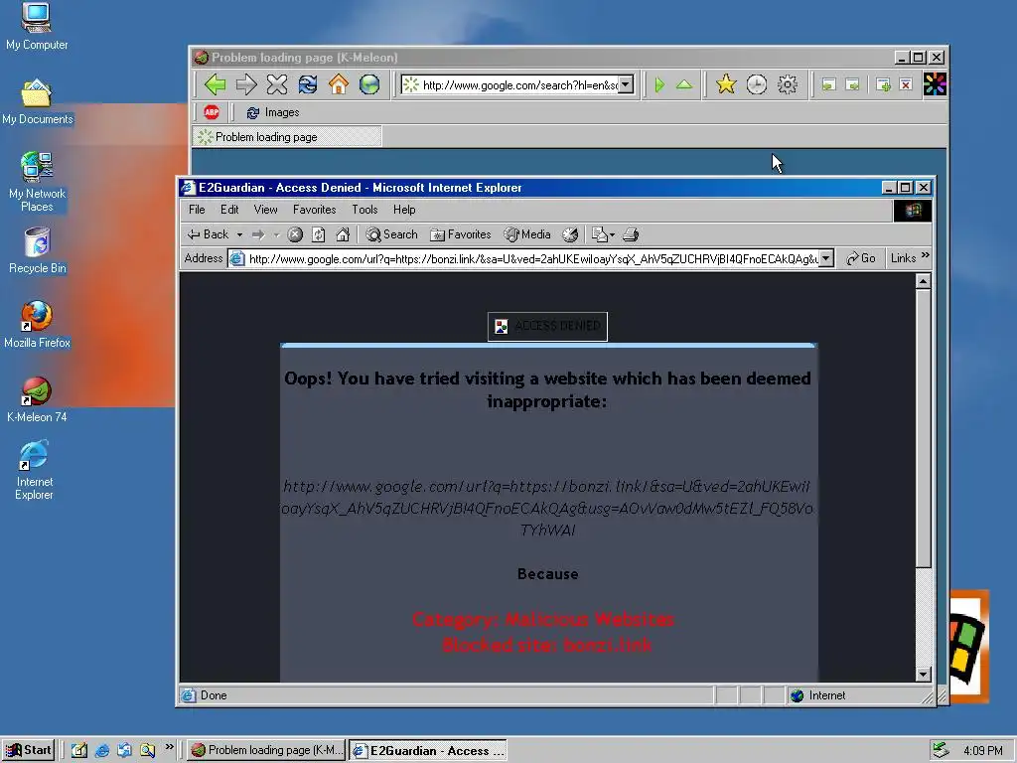Go to Home page in K-Meleon
Image resolution: width=1017 pixels, height=763 pixels.
pyautogui.click(x=339, y=84)
